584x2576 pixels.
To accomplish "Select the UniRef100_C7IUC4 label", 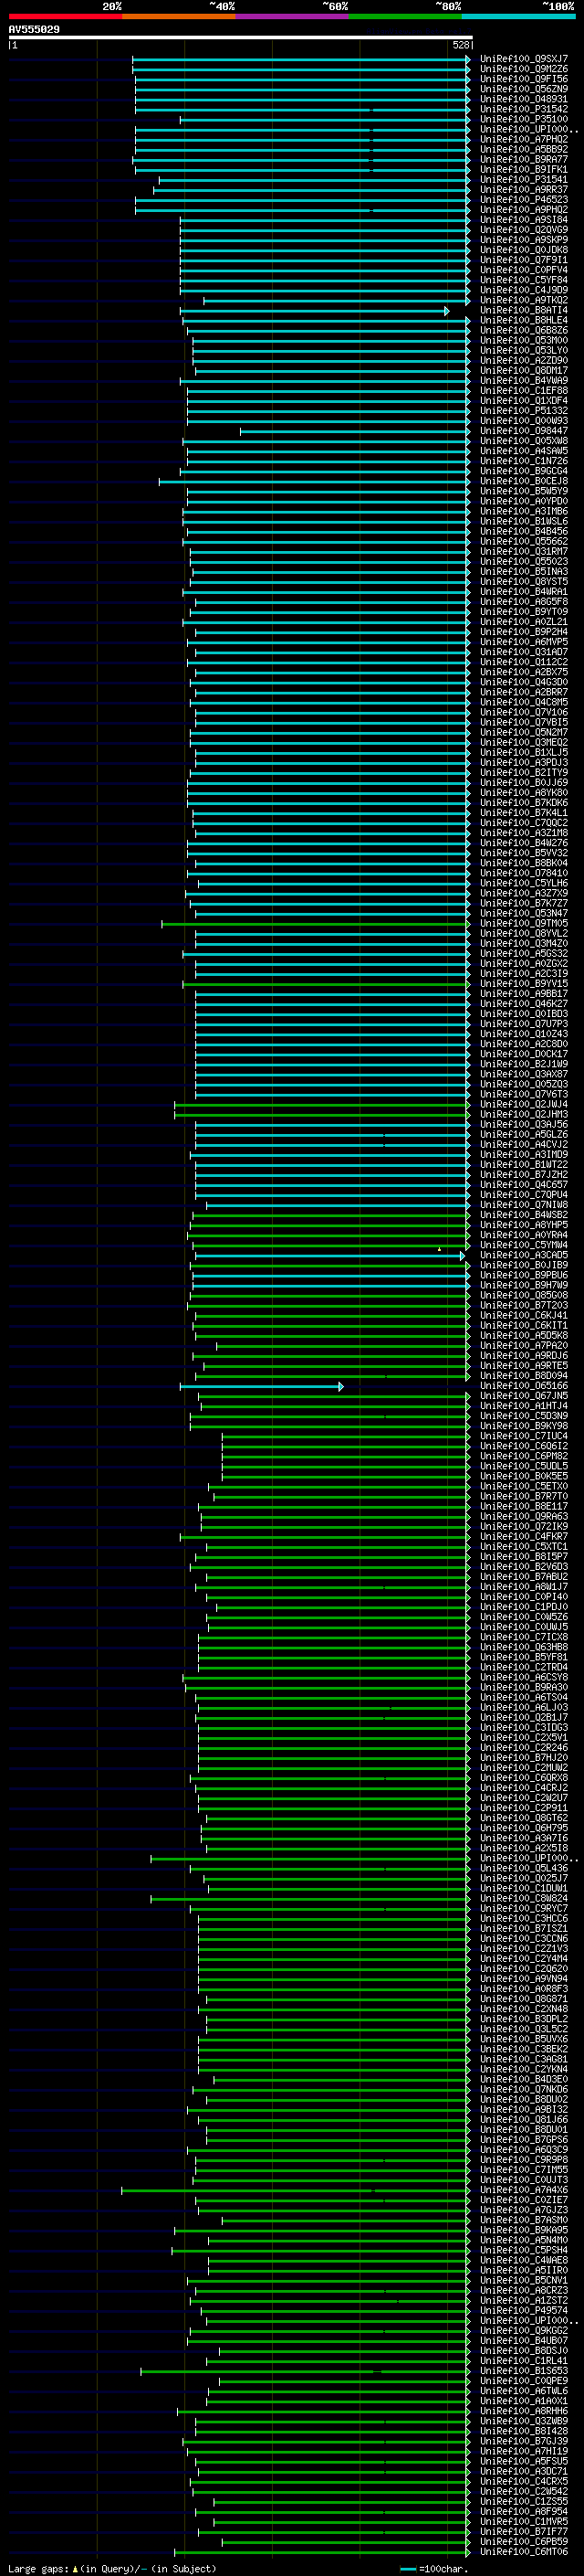I will tap(524, 1436).
